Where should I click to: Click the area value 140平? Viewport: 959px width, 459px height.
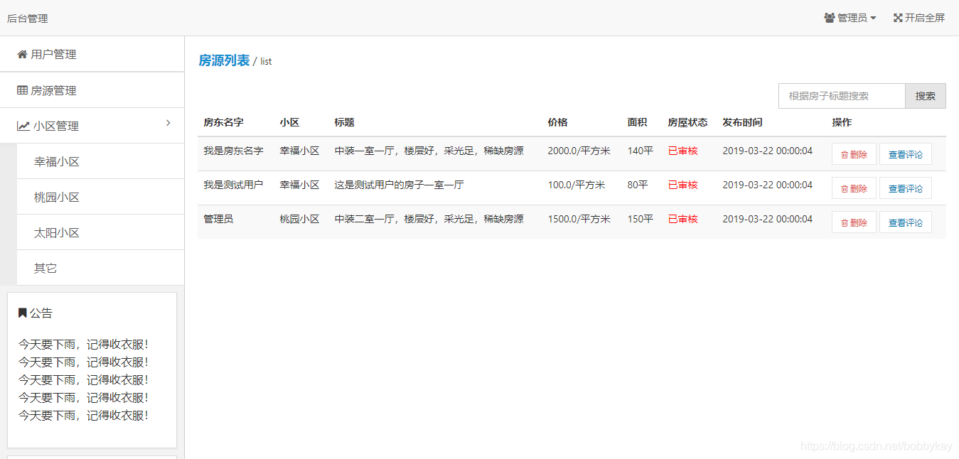[641, 151]
